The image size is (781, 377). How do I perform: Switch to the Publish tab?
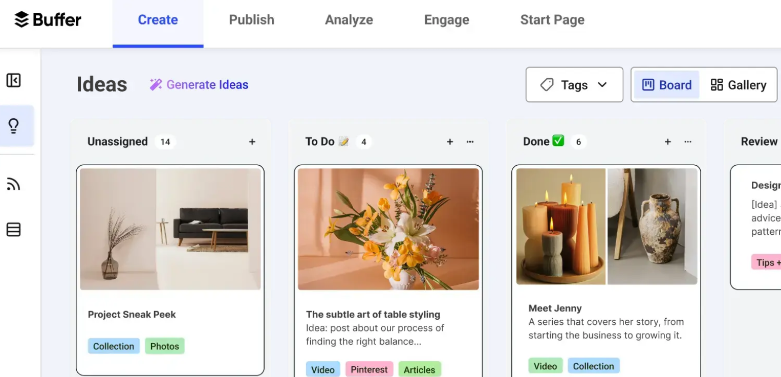tap(251, 19)
